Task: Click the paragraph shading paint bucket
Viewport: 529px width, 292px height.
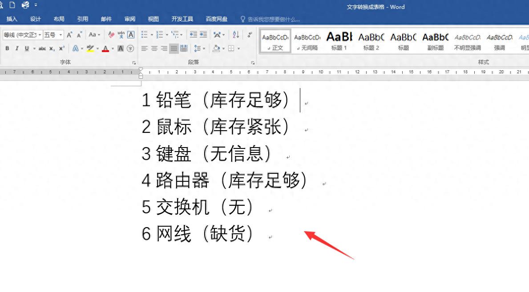Action: pyautogui.click(x=216, y=48)
